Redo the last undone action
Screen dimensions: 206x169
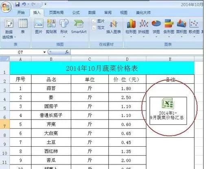pyautogui.click(x=34, y=4)
